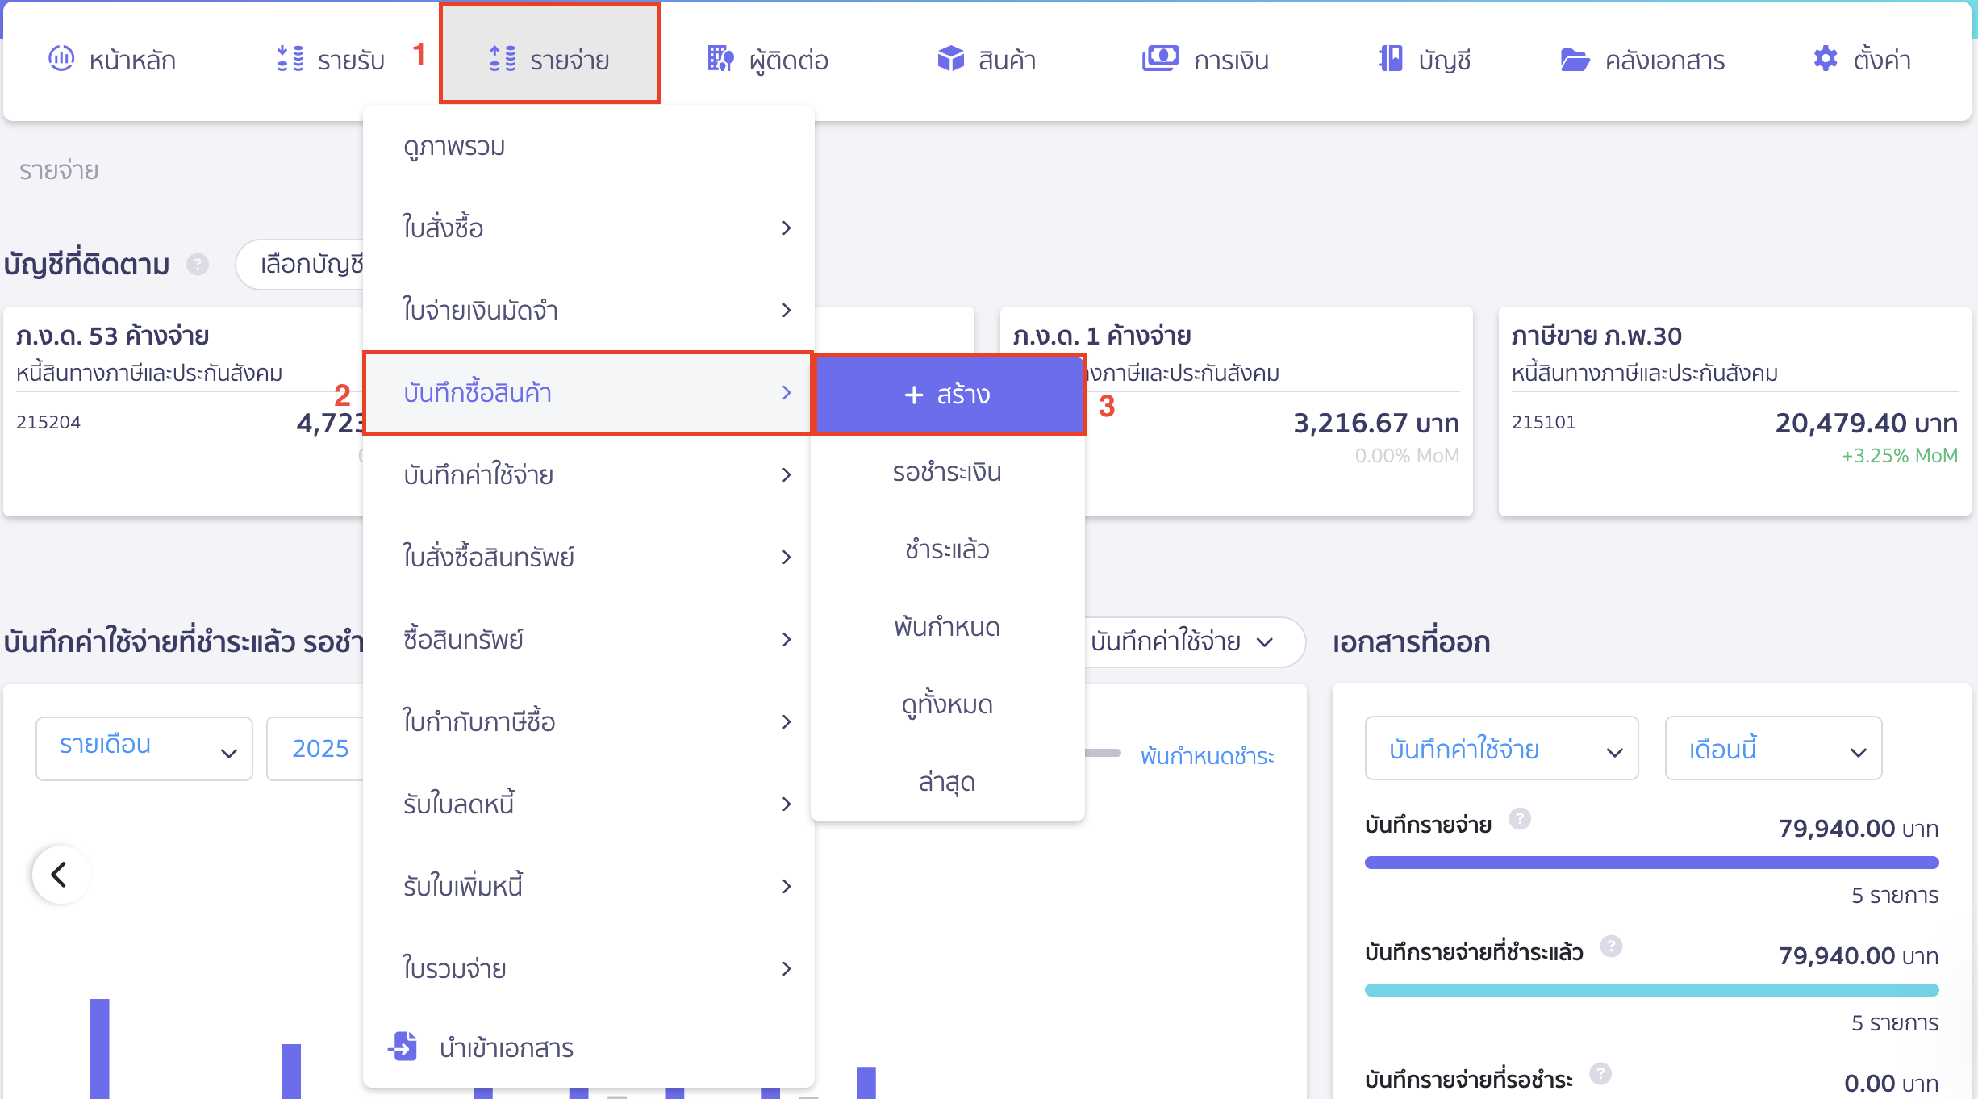
Task: Select ดูทั้งหมด submenu option
Action: tap(947, 704)
